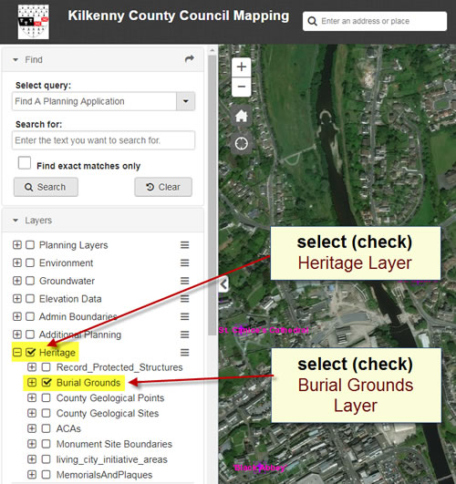This screenshot has height=484, width=456.
Task: Expand the Environment layer group
Action: [17, 263]
